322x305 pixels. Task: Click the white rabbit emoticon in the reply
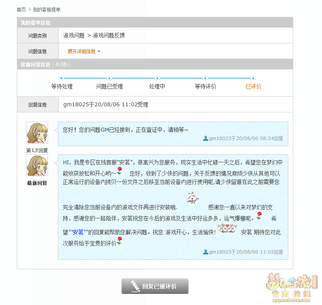192,197
